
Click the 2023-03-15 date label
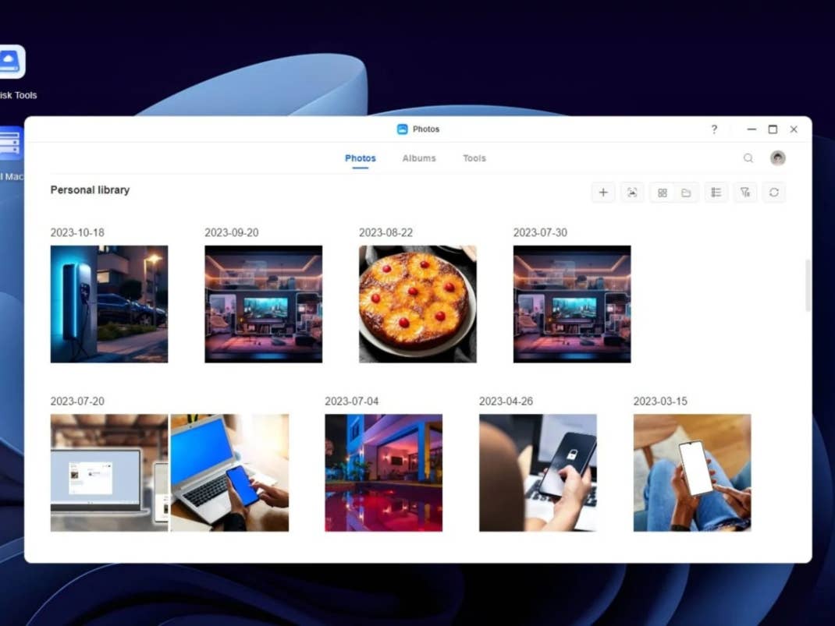660,401
